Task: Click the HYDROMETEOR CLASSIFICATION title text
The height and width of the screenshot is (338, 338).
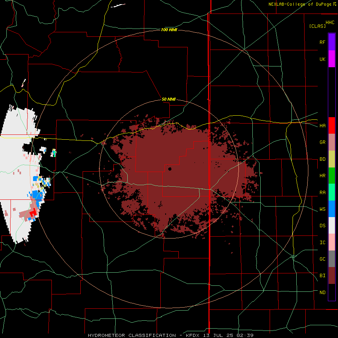Action: pyautogui.click(x=132, y=335)
